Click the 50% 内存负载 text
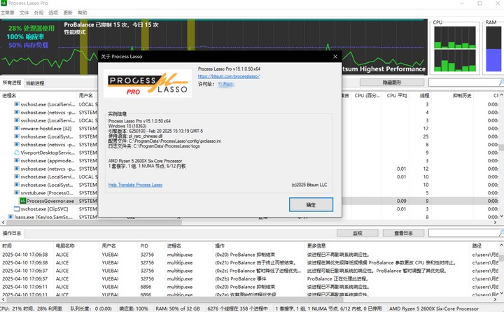Image resolution: width=504 pixels, height=312 pixels. point(28,45)
